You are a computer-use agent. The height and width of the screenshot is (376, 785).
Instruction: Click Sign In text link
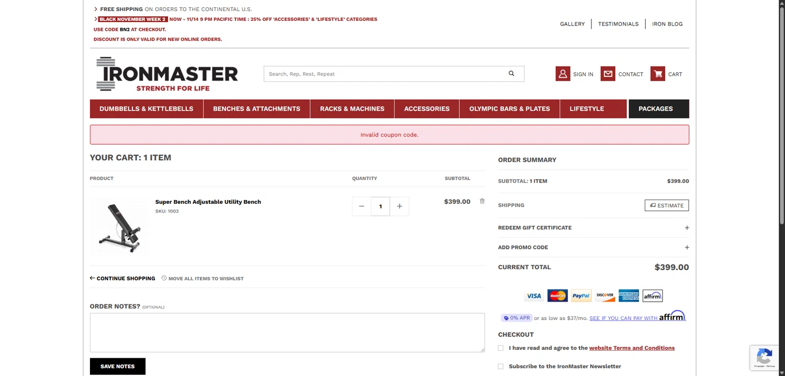click(583, 74)
